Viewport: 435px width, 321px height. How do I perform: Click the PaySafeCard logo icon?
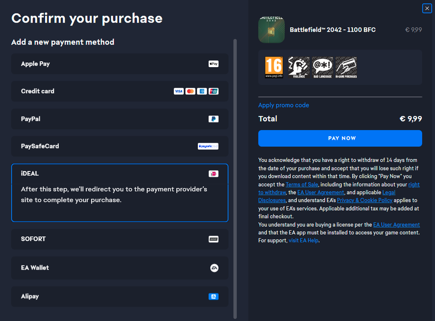point(208,146)
